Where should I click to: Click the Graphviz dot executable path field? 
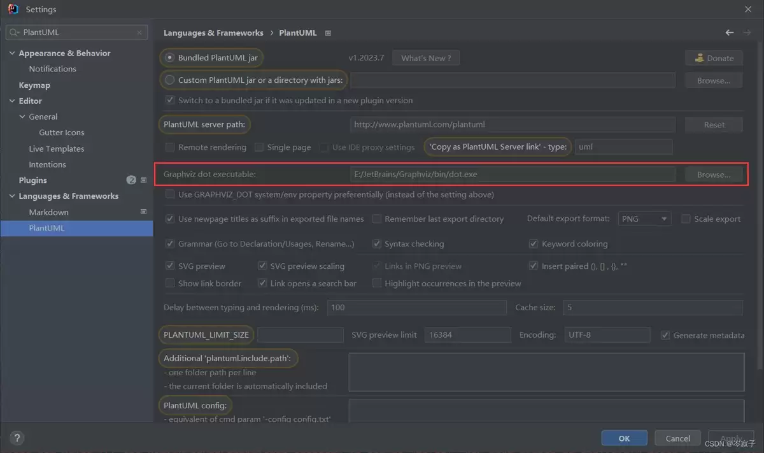coord(513,174)
